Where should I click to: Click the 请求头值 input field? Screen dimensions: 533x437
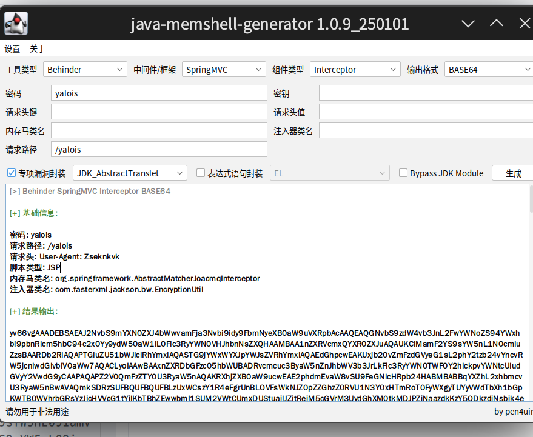pyautogui.click(x=426, y=112)
